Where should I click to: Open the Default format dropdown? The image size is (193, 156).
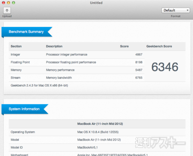pos(176,10)
